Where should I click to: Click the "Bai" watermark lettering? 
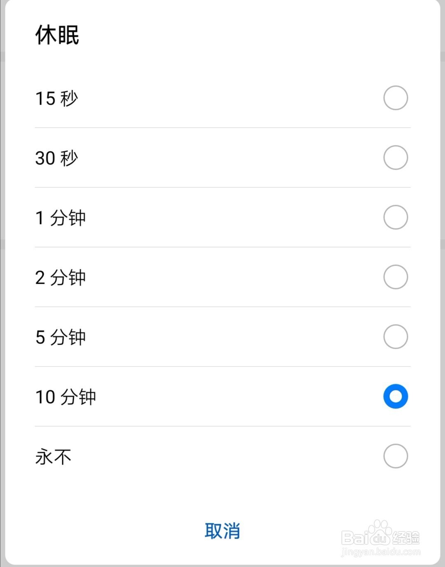tap(354, 538)
